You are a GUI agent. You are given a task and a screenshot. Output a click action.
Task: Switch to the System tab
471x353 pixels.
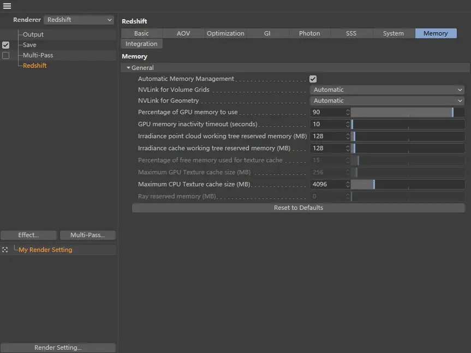393,33
